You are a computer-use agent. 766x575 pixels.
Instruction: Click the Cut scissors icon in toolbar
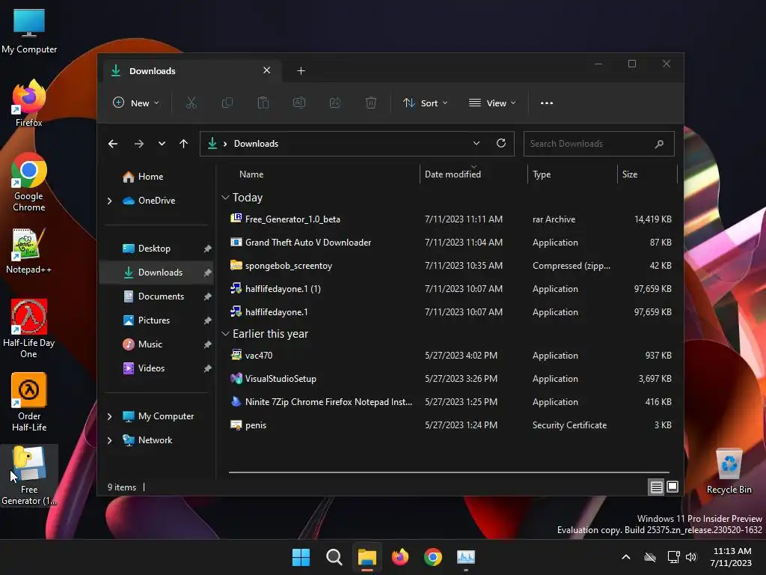(x=191, y=103)
